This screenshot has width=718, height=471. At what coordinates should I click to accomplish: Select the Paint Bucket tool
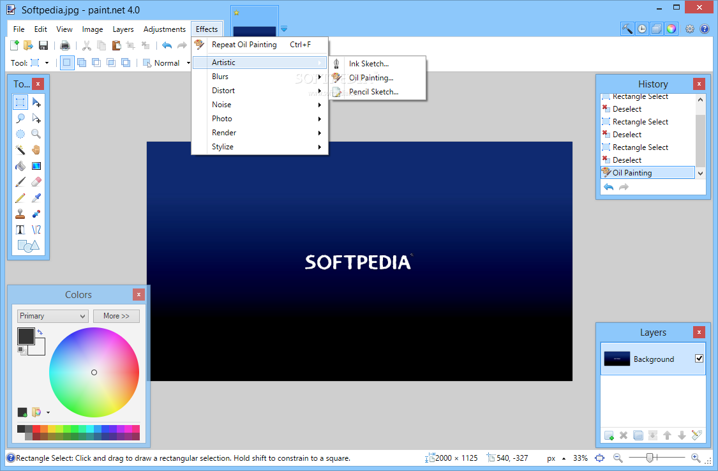(20, 166)
